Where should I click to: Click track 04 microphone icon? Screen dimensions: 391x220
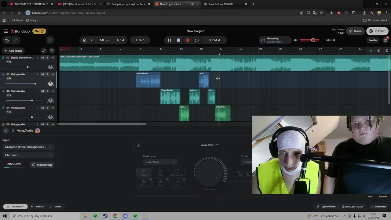3,108
